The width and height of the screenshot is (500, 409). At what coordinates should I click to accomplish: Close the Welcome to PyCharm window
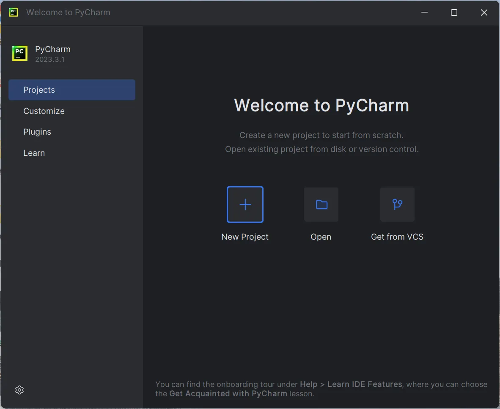pos(484,12)
